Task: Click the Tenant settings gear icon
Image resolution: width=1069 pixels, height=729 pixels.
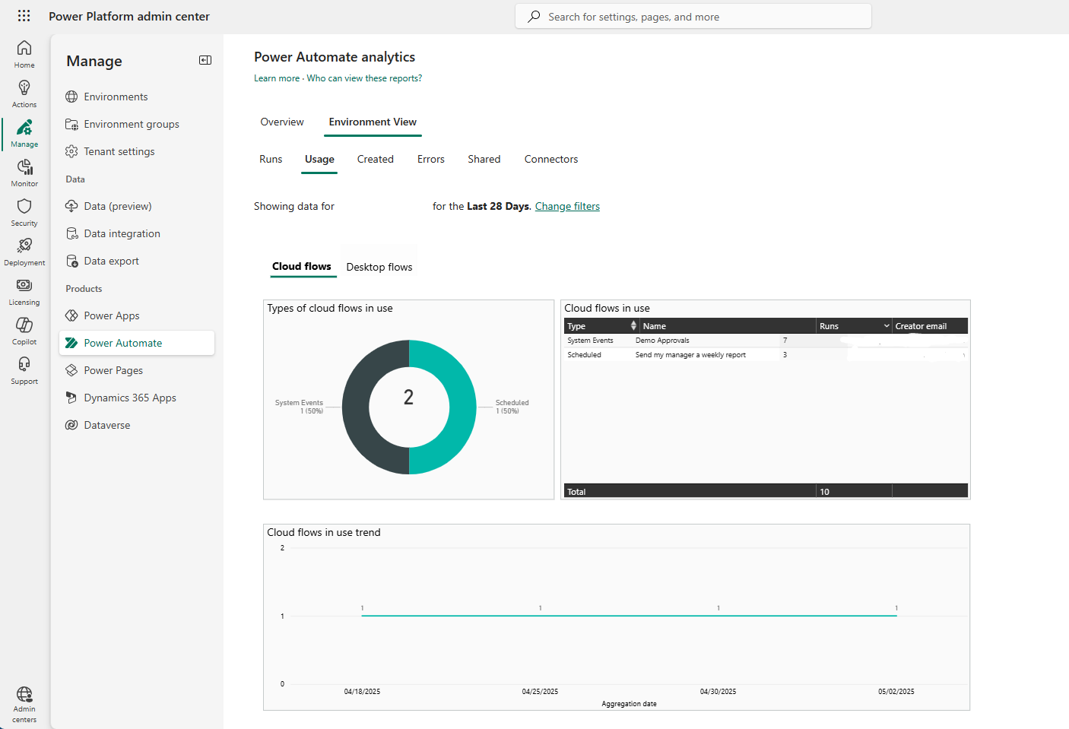Action: [71, 151]
